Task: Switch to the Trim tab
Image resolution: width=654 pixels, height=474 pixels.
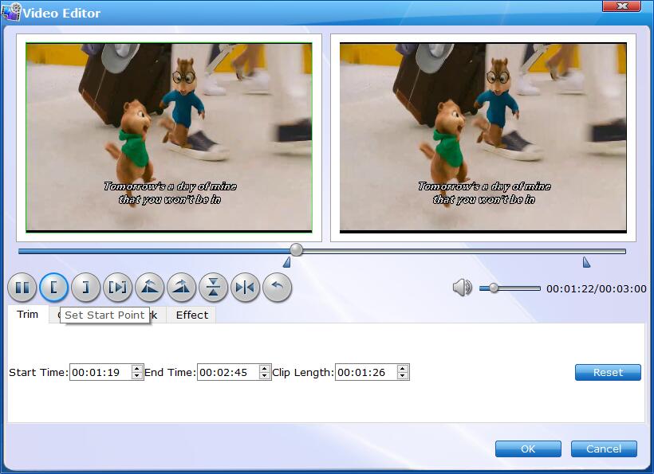Action: [28, 314]
